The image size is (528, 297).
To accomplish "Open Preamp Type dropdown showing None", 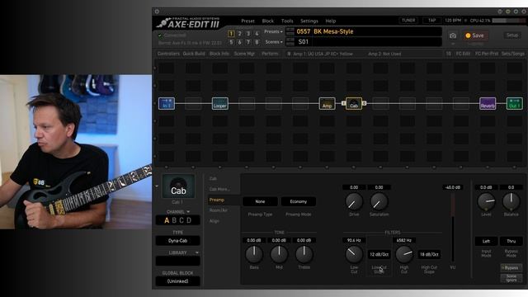I will point(260,201).
